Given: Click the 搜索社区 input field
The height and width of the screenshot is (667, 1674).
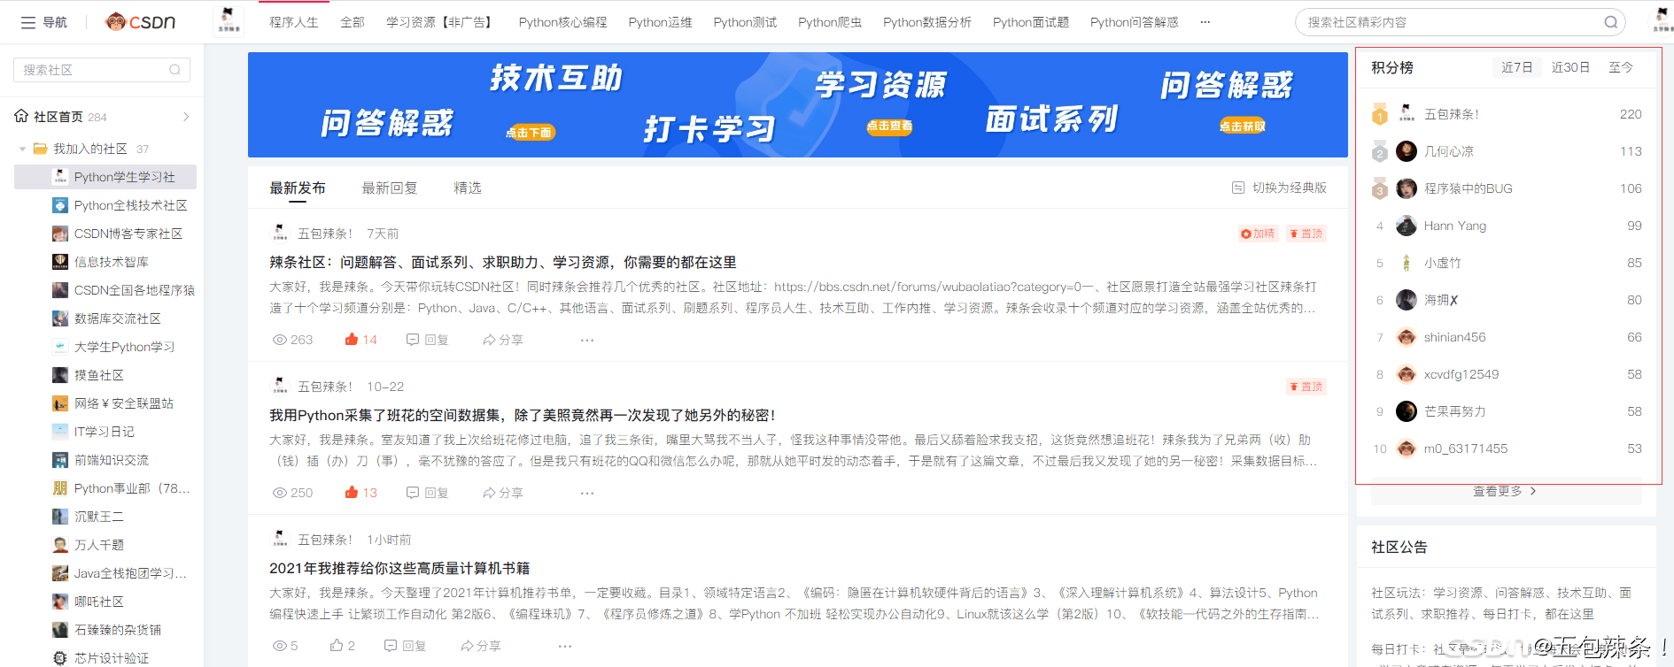Looking at the screenshot, I should point(102,70).
